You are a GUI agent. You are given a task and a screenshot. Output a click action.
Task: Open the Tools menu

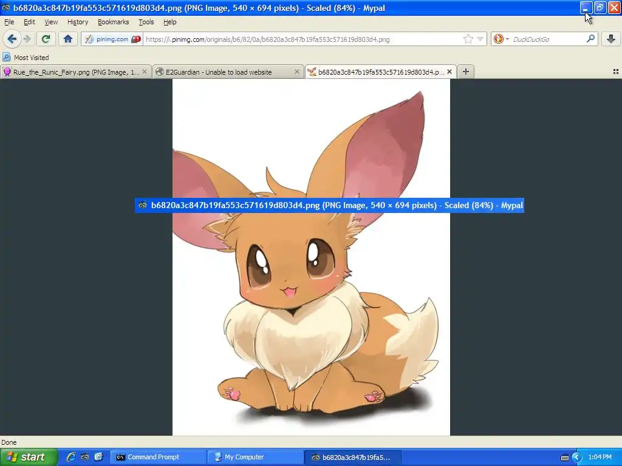146,22
